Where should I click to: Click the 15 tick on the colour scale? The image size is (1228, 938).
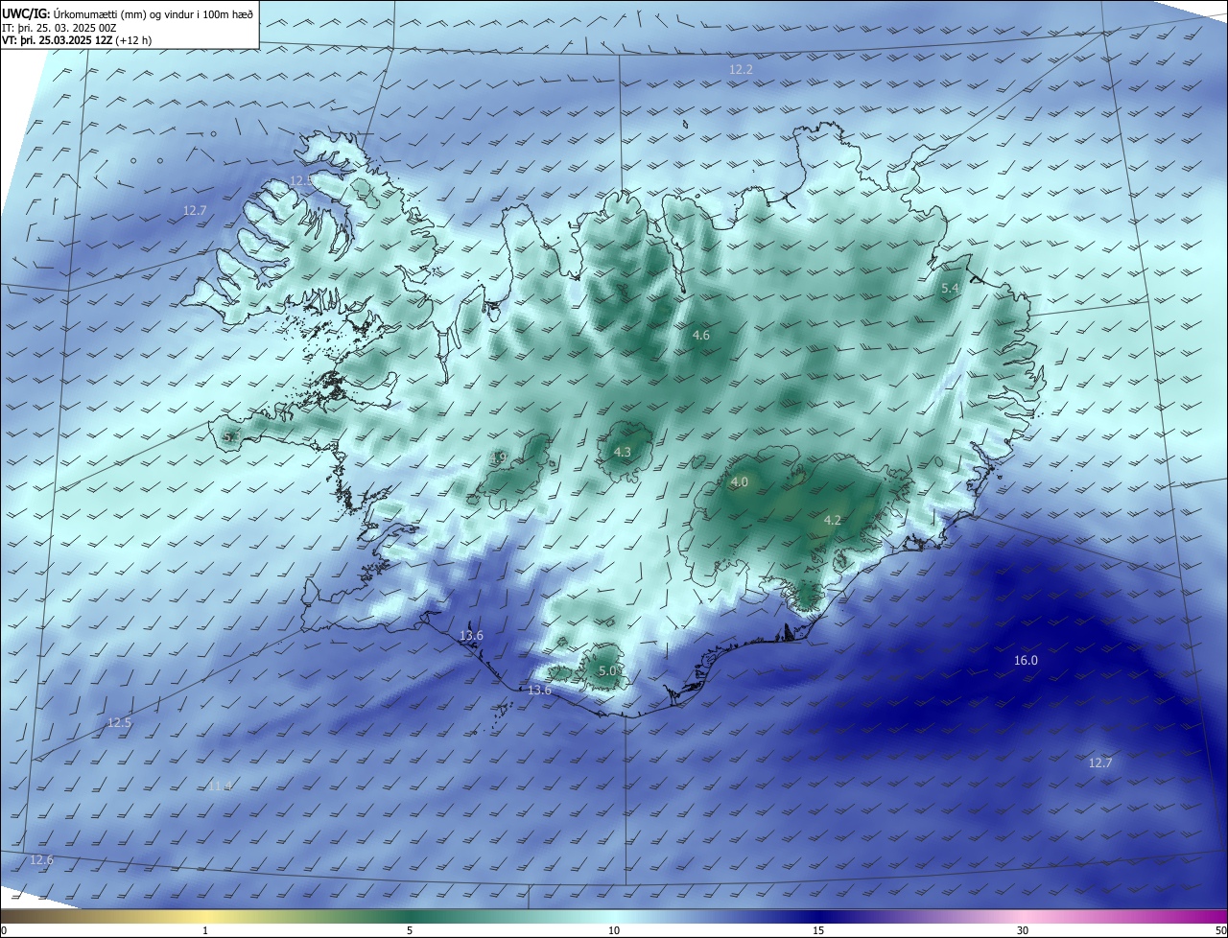818,930
